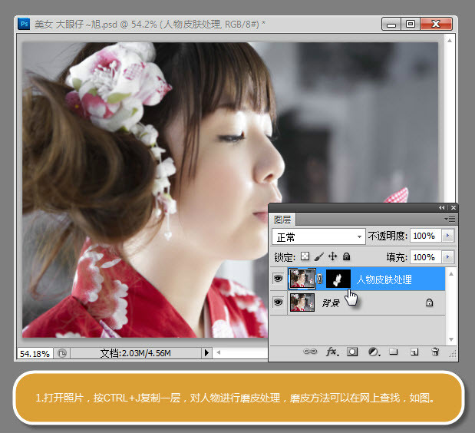Delete layer with trash icon
This screenshot has height=433, width=475.
(435, 352)
